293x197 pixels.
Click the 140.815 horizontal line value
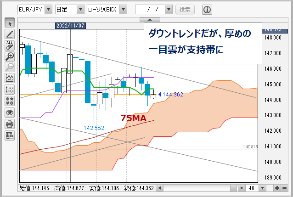point(250,147)
